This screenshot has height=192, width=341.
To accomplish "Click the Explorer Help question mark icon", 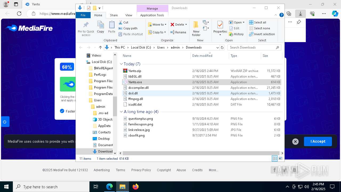I will pos(281,15).
